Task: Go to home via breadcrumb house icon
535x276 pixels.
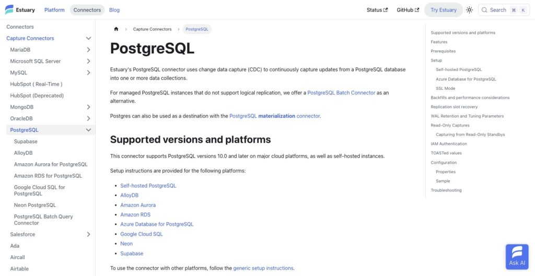Action: point(116,29)
